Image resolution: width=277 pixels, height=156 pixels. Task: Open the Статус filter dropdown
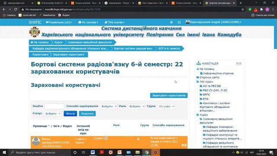pos(52,114)
